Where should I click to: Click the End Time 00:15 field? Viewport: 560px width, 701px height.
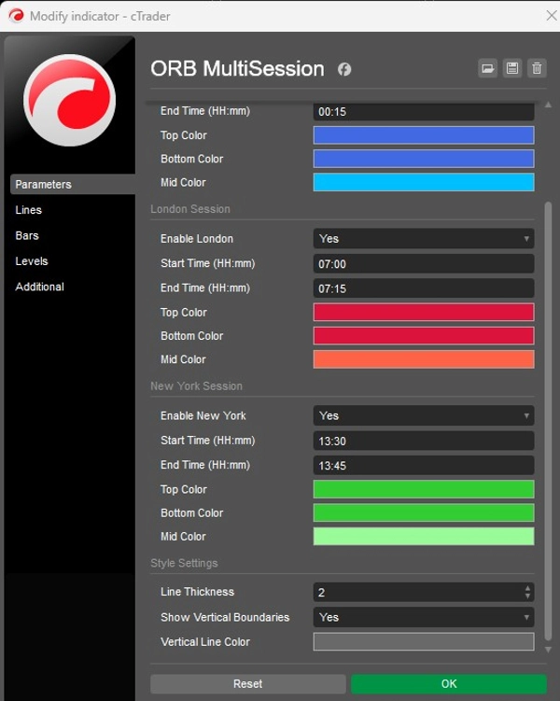424,112
